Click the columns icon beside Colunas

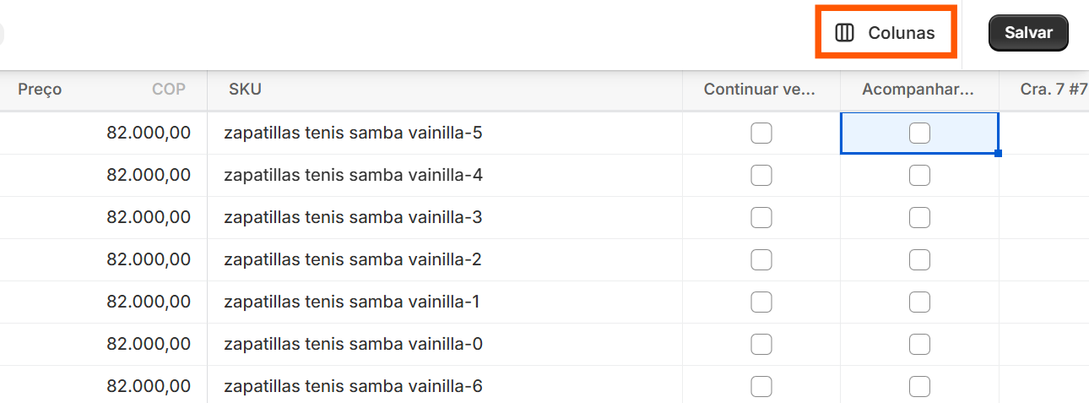[x=844, y=33]
